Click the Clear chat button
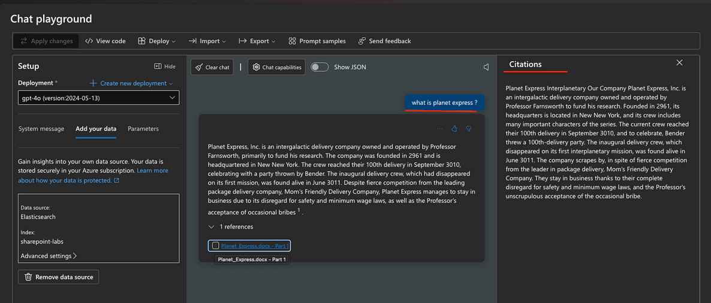711x303 pixels. tap(212, 67)
